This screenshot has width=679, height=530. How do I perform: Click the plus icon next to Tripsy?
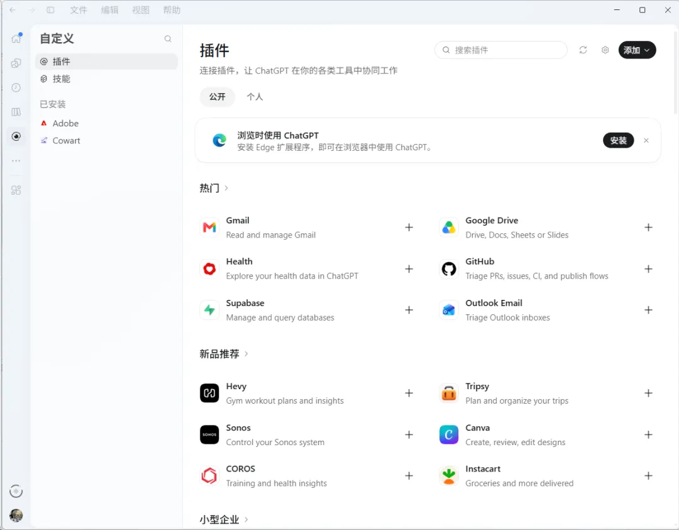pos(648,393)
